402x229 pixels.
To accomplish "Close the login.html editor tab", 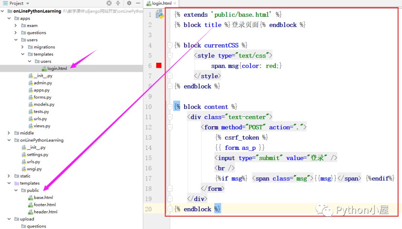I will 175,3.
